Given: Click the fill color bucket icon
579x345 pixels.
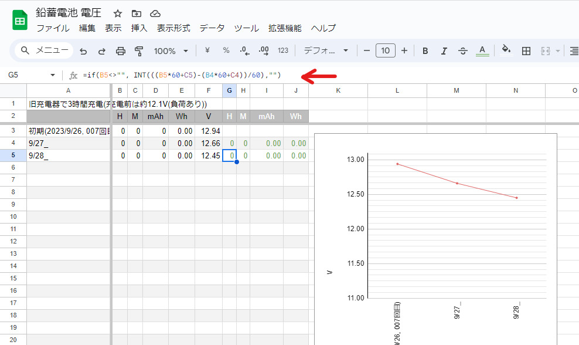Looking at the screenshot, I should [x=506, y=50].
